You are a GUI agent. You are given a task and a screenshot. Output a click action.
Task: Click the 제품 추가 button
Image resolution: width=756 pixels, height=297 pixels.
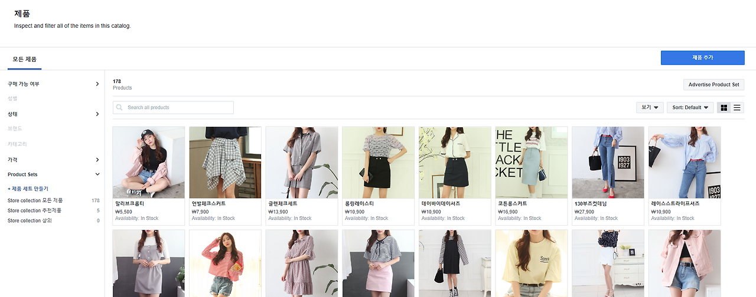pos(702,57)
